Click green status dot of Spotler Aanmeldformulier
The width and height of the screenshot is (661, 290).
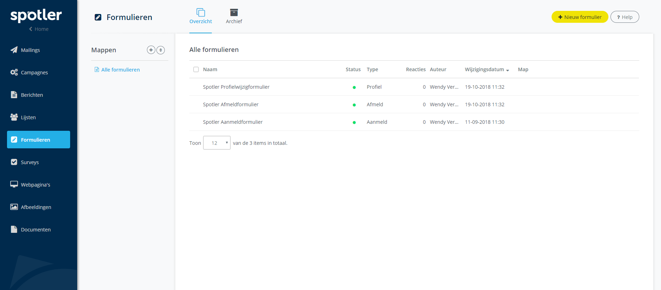point(354,122)
